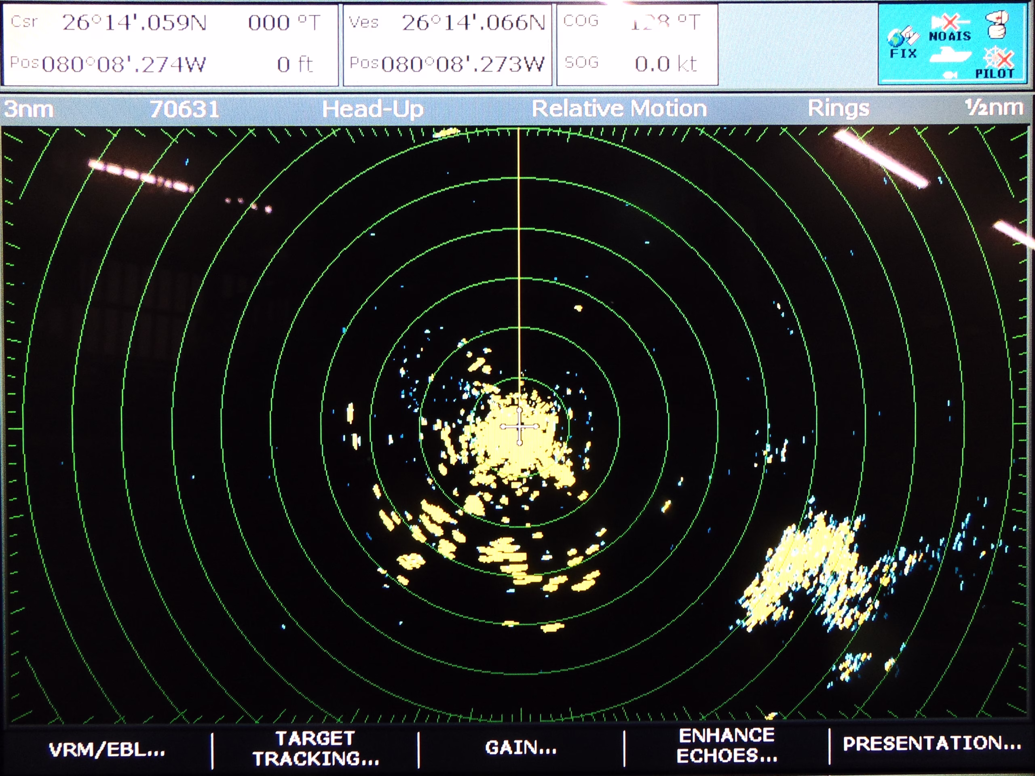Open the VRM/EBL softkey menu

[x=107, y=750]
